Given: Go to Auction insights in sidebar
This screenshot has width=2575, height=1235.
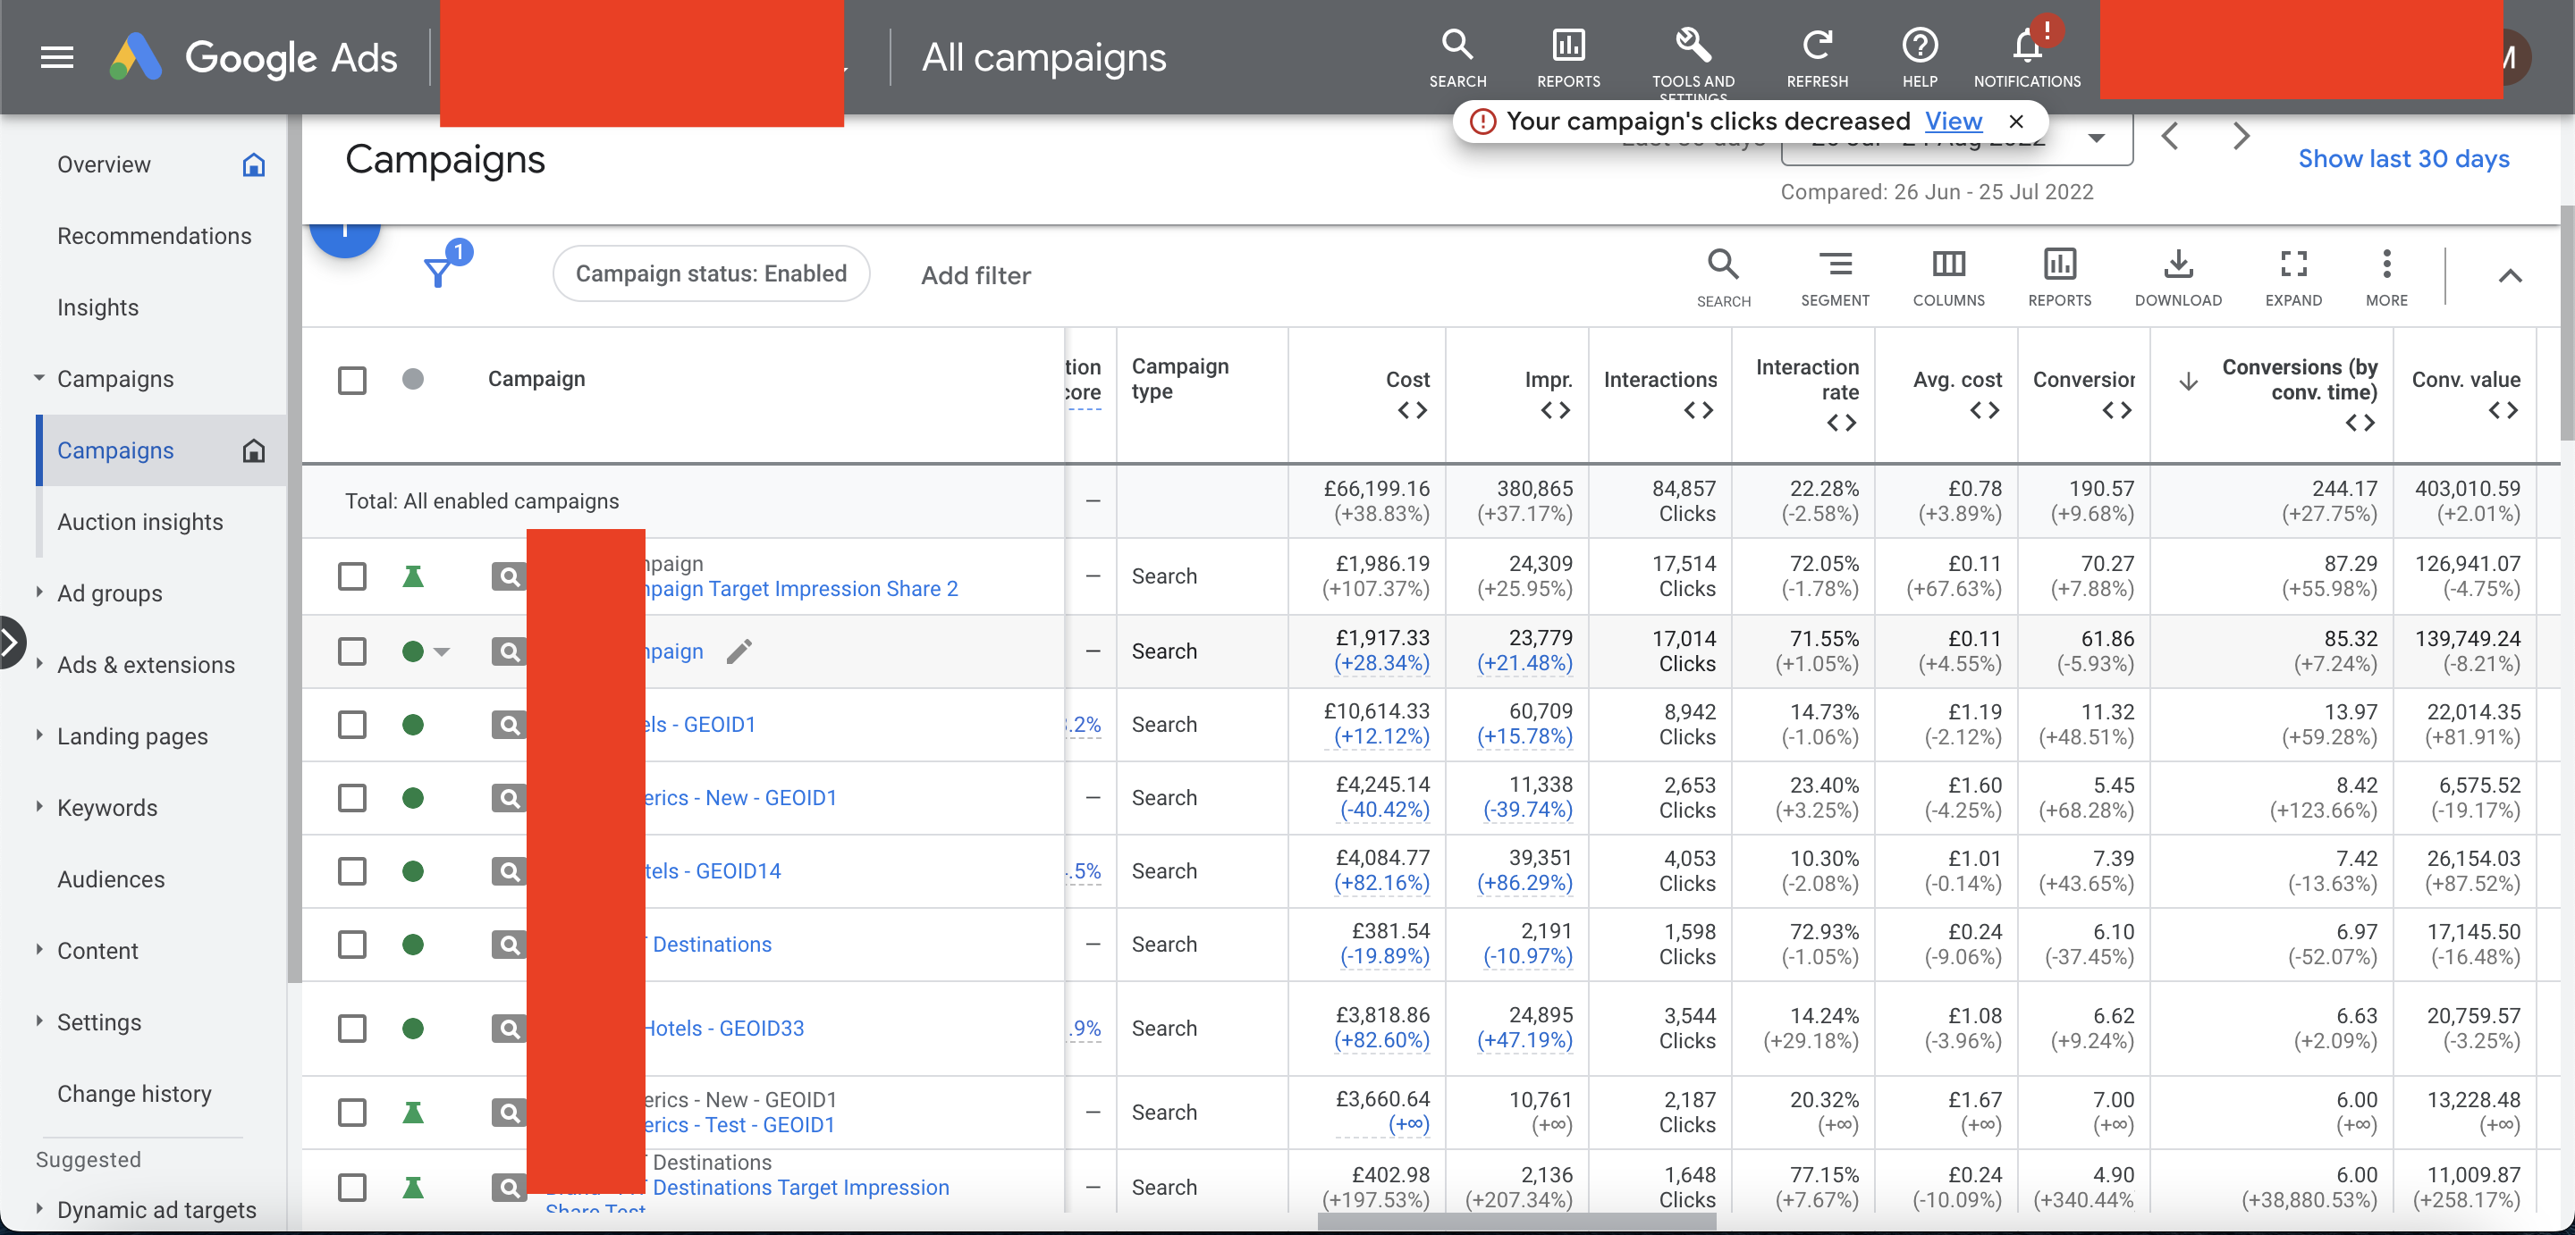Looking at the screenshot, I should [x=140, y=522].
